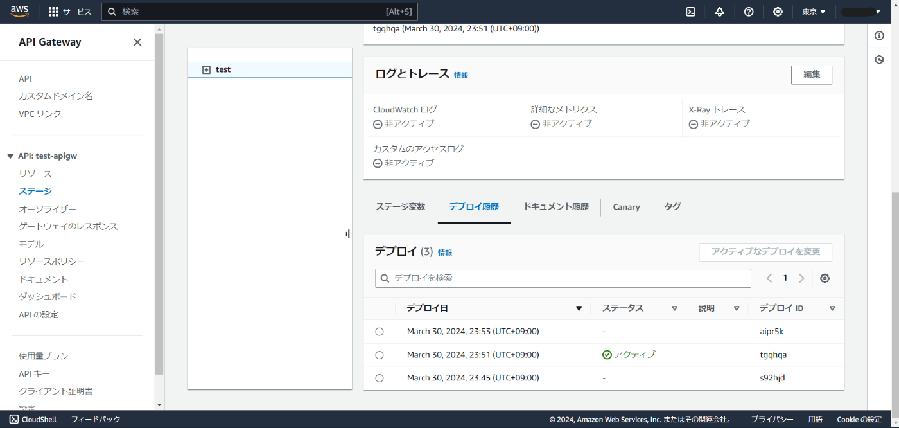Close the API Gateway side navigation

click(137, 42)
